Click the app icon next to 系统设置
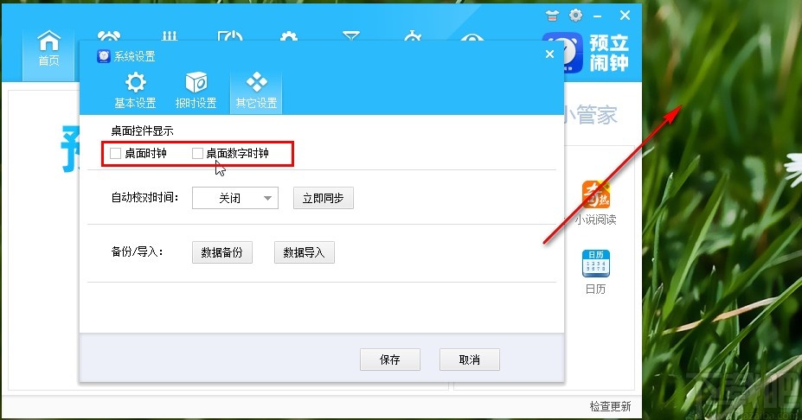 [103, 56]
